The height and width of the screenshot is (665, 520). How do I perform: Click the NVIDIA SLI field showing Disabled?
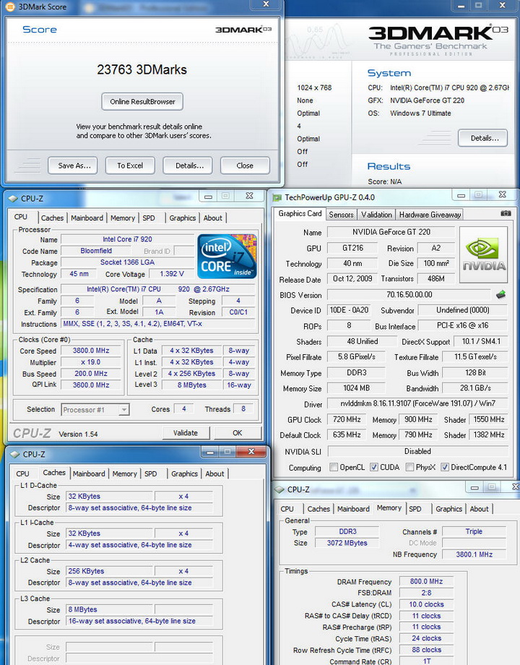[417, 451]
